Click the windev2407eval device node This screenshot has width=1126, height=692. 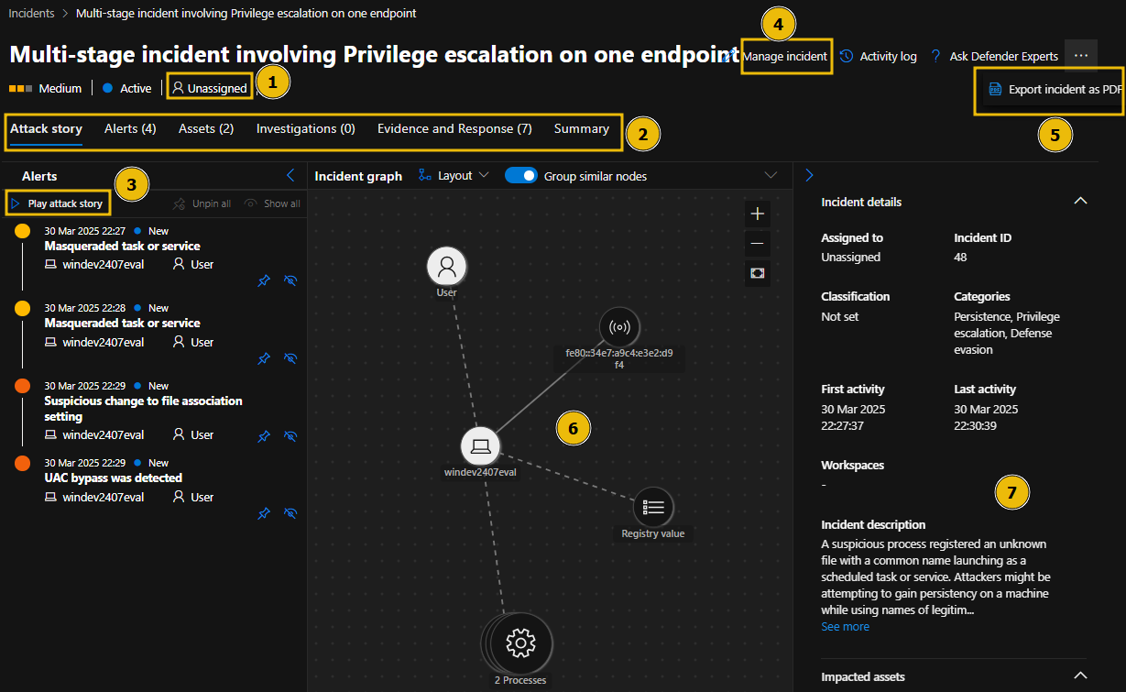point(479,446)
